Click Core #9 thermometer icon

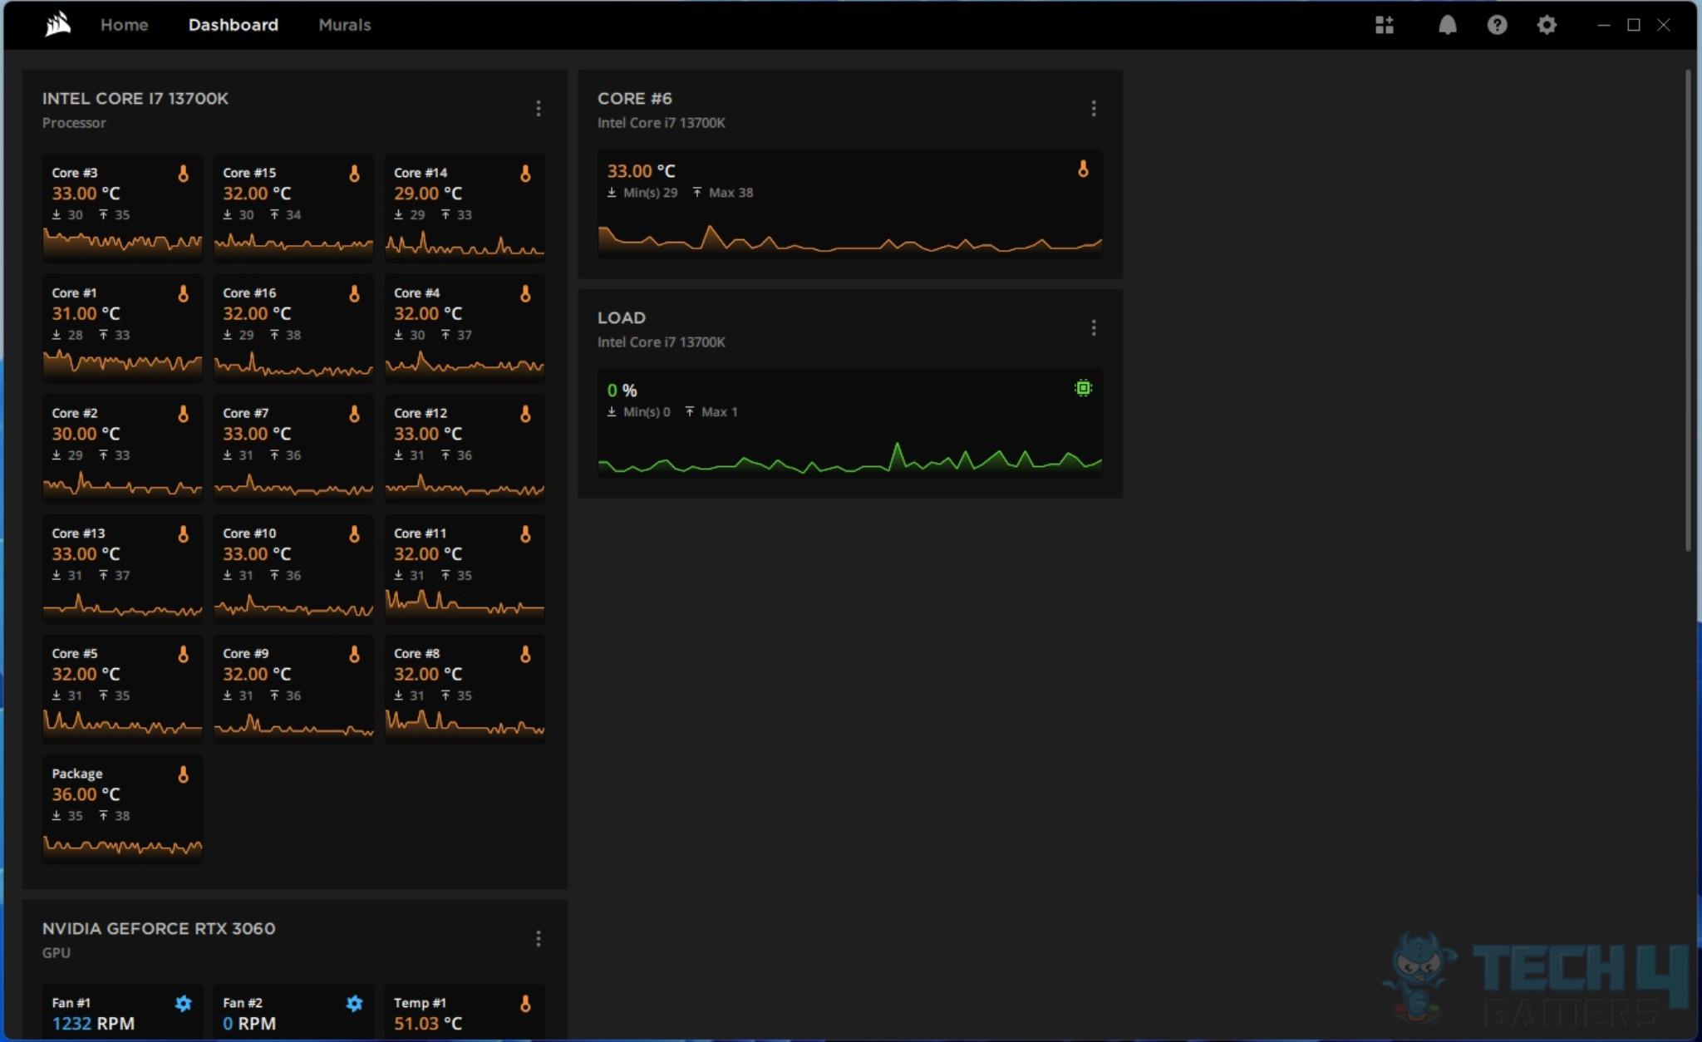[354, 655]
